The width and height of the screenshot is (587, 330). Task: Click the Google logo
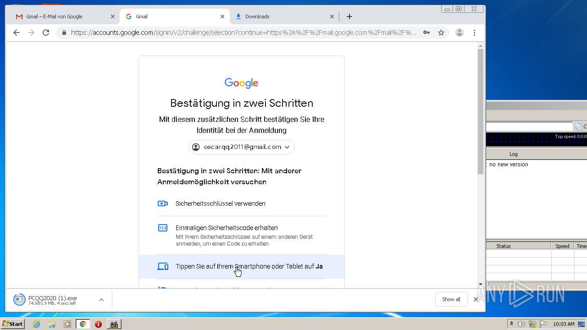242,83
